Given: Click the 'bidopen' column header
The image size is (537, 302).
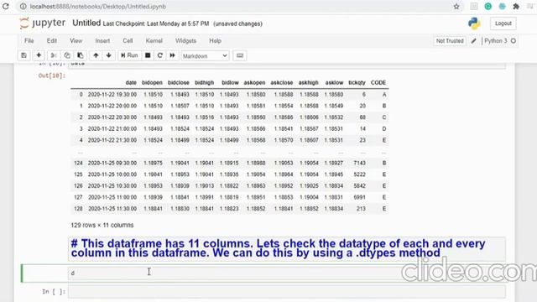Looking at the screenshot, I should click(x=152, y=82).
